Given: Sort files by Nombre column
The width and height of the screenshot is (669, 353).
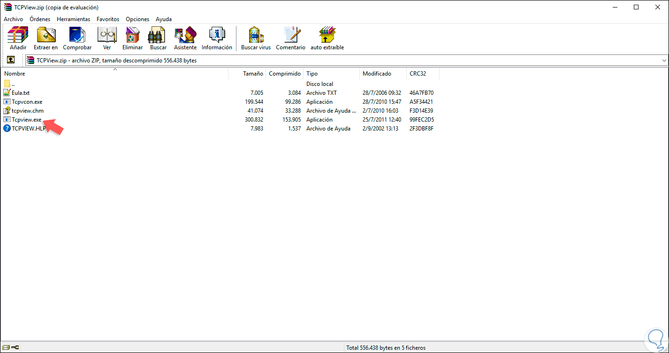Looking at the screenshot, I should point(114,74).
